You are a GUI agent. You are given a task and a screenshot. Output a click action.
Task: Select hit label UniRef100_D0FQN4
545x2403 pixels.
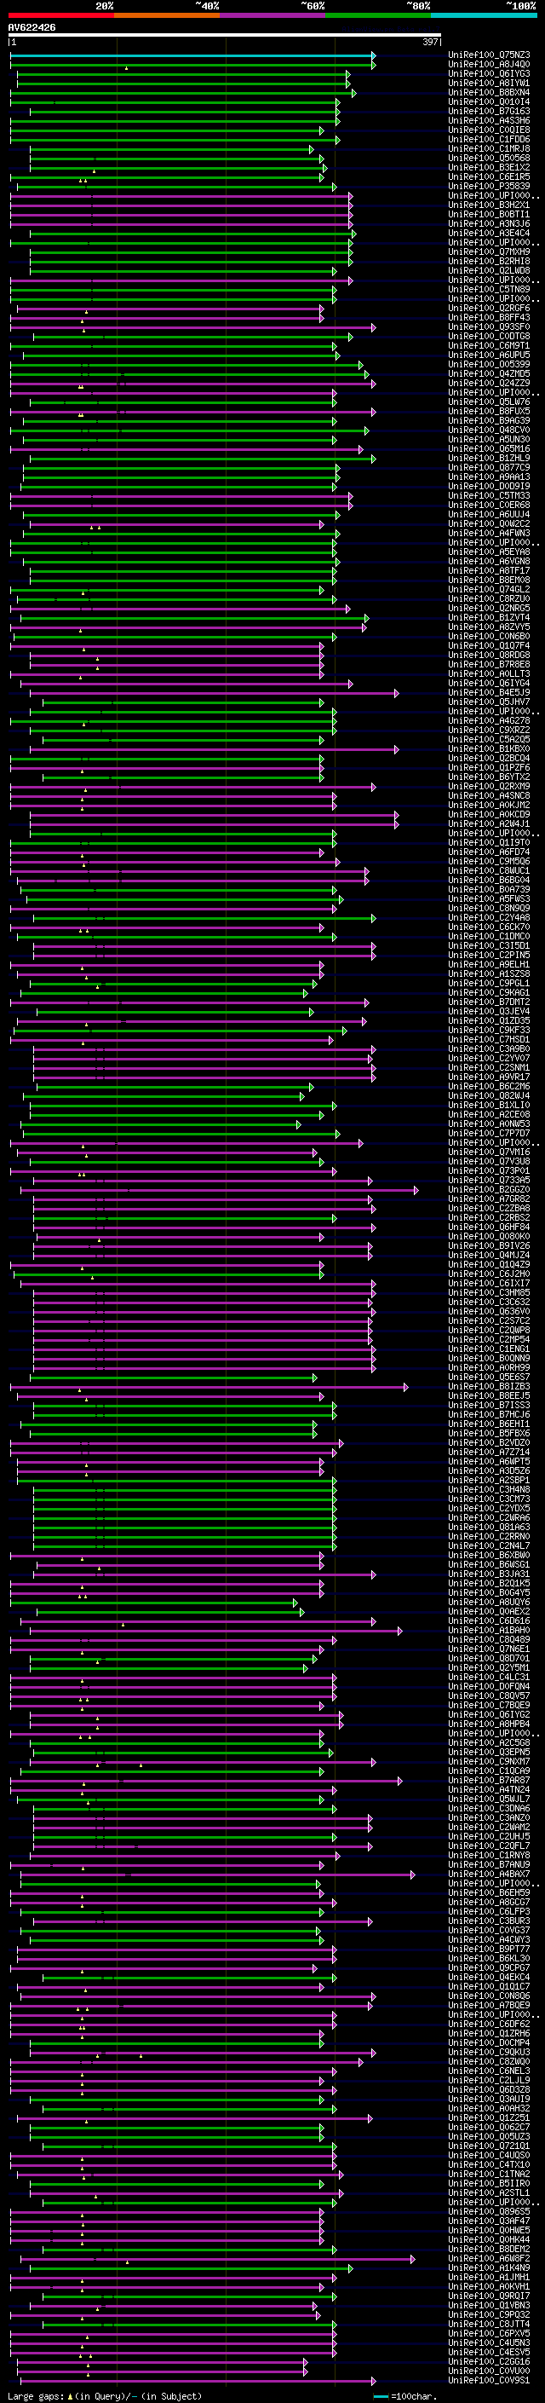pos(489,1687)
